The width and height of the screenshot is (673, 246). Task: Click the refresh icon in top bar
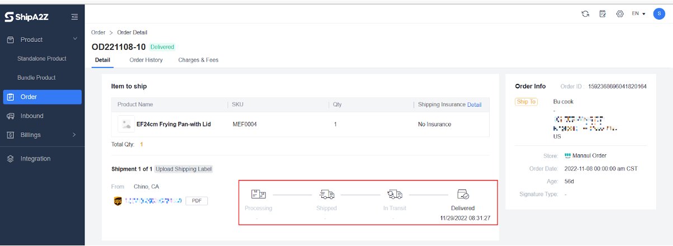click(x=585, y=14)
